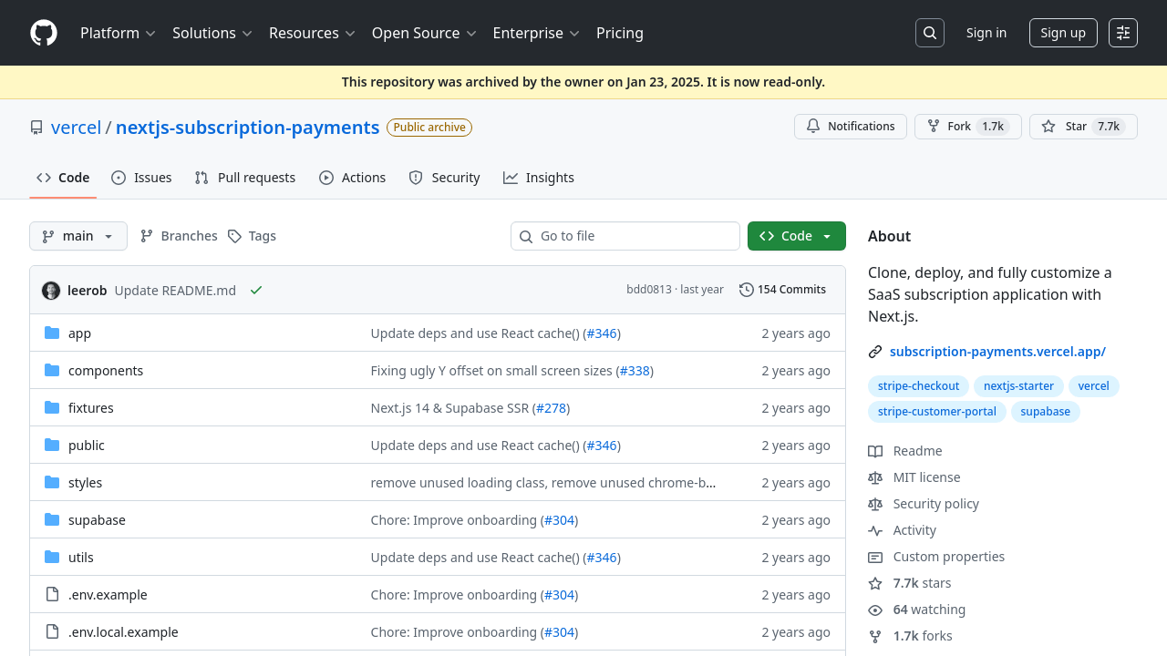Screen dimensions: 1167x656
Task: Open the GitHub homepage logo
Action: tap(44, 33)
